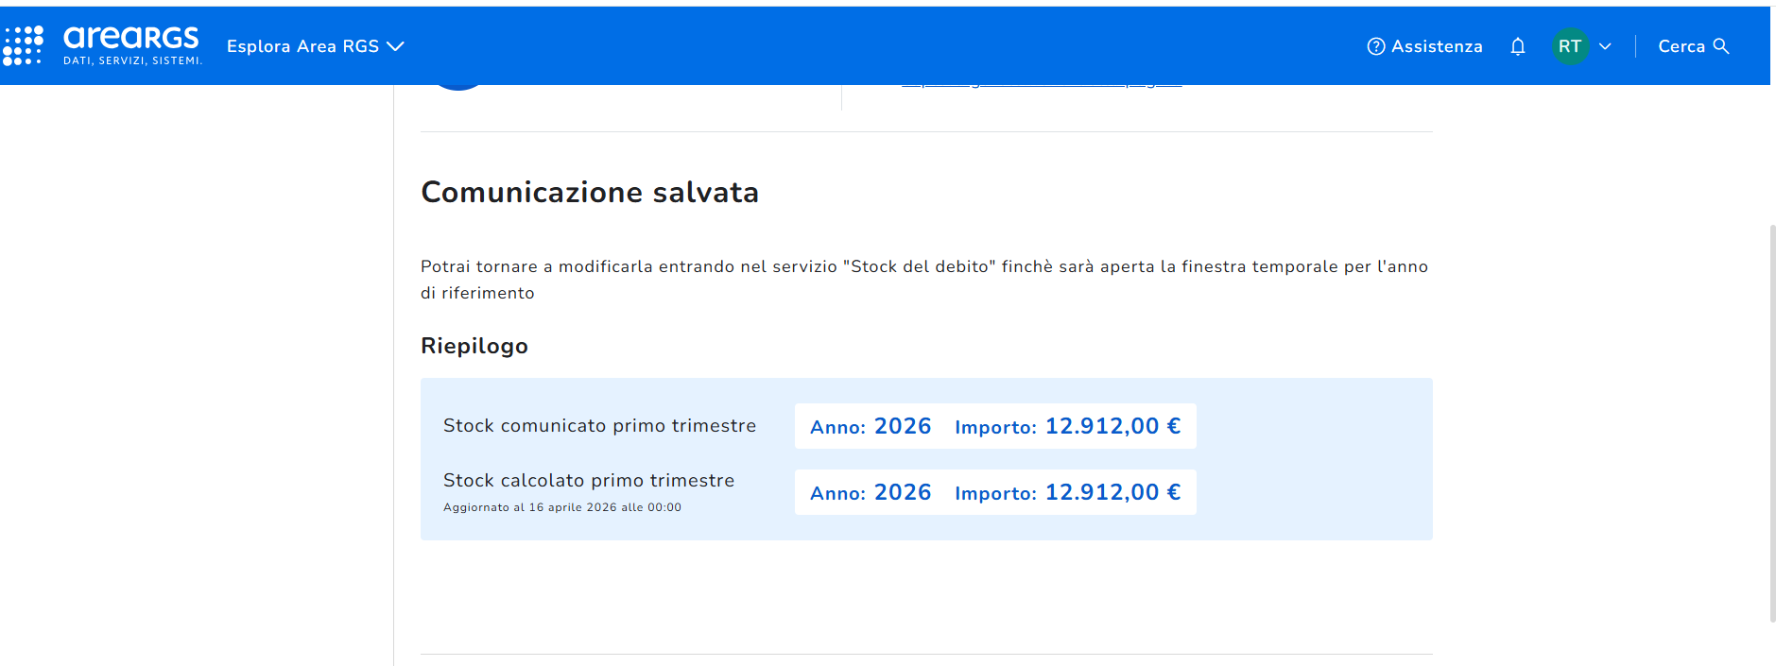Click the areaRGS logo
Screen dimensions: 1776x666
coord(132,45)
